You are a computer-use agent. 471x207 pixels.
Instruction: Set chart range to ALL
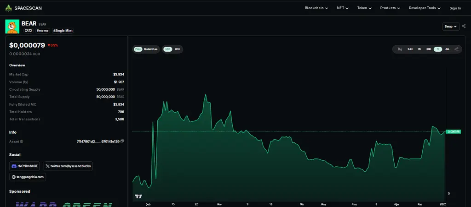tap(447, 49)
